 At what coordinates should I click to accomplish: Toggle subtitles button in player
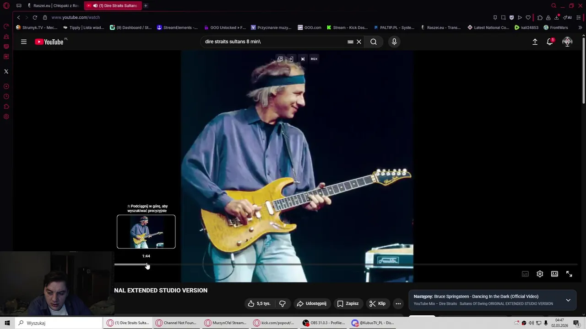click(525, 274)
